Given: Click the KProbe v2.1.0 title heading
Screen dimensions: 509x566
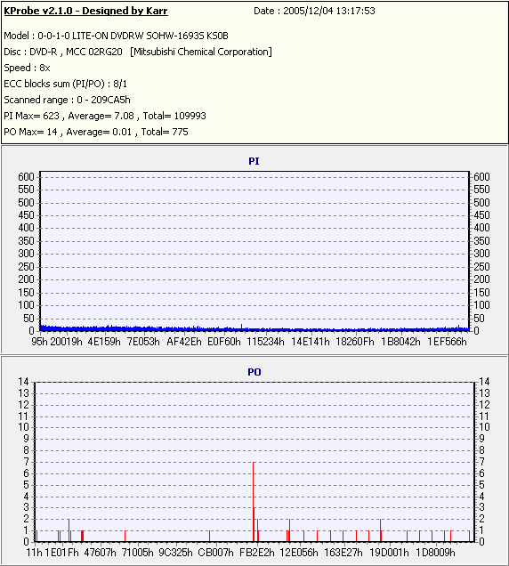Looking at the screenshot, I should pos(85,11).
